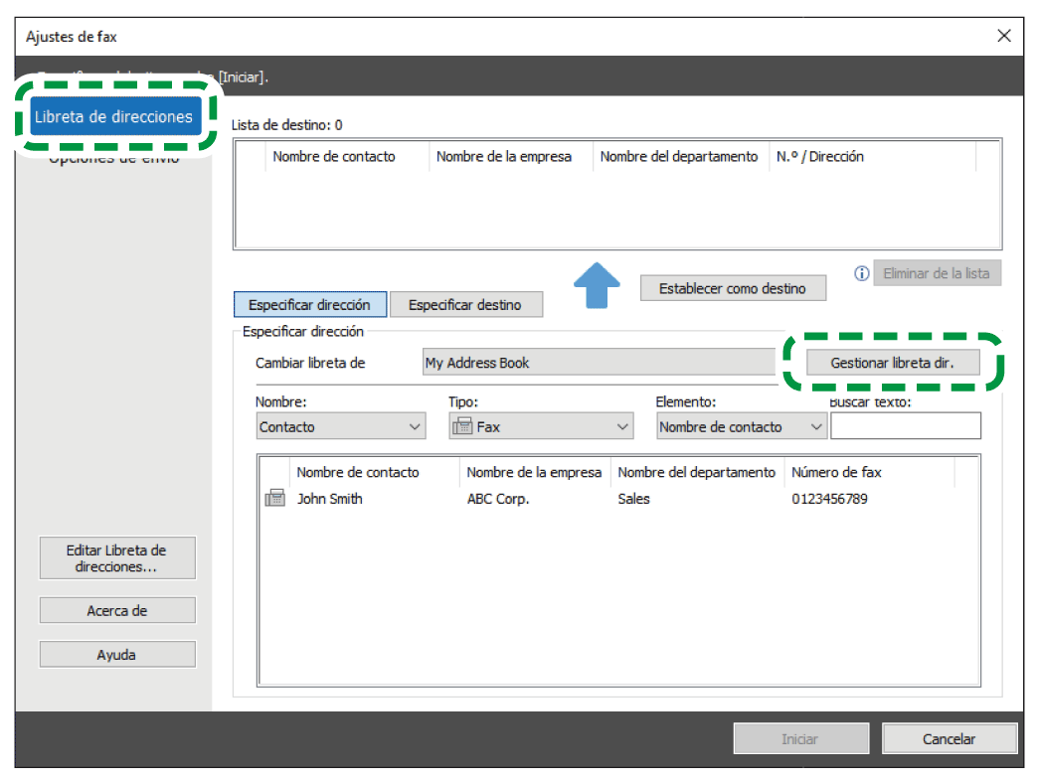The image size is (1038, 783).
Task: Cancel the fax settings dialog
Action: [949, 739]
